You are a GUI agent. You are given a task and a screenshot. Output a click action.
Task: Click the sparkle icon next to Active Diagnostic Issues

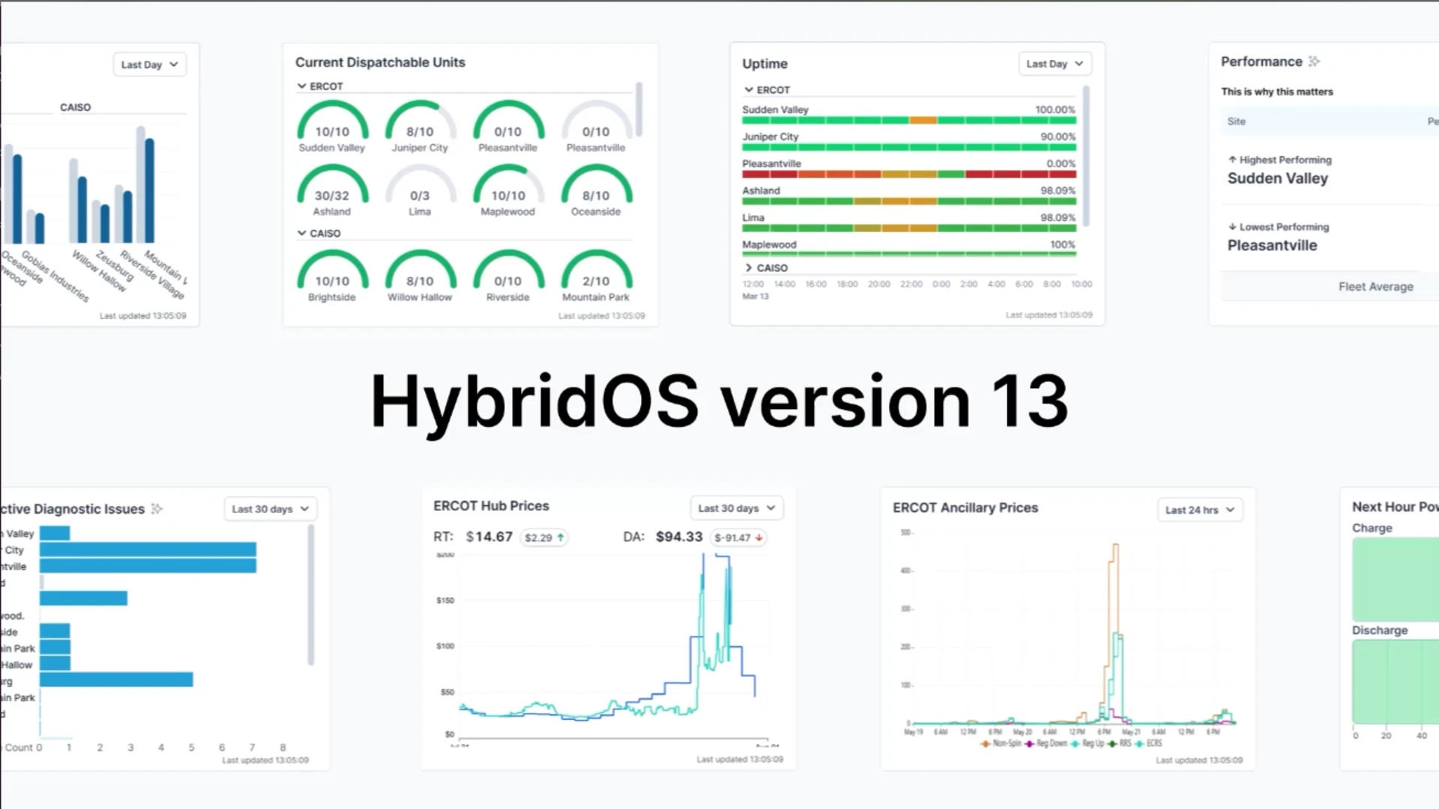[156, 509]
